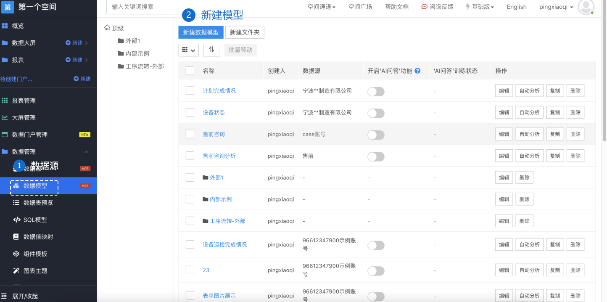Open the grid view mode dropdown
Screen dimensions: 607x302
pyautogui.click(x=189, y=50)
